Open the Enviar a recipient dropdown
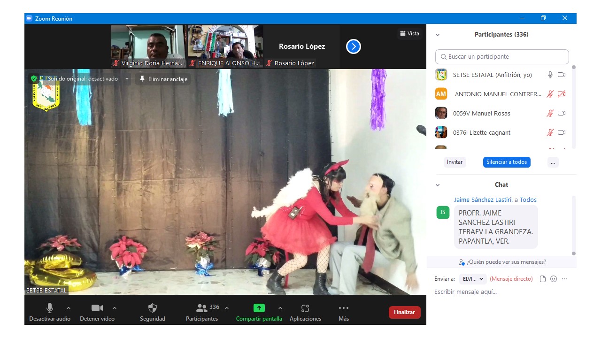The height and width of the screenshot is (338, 601). click(473, 279)
